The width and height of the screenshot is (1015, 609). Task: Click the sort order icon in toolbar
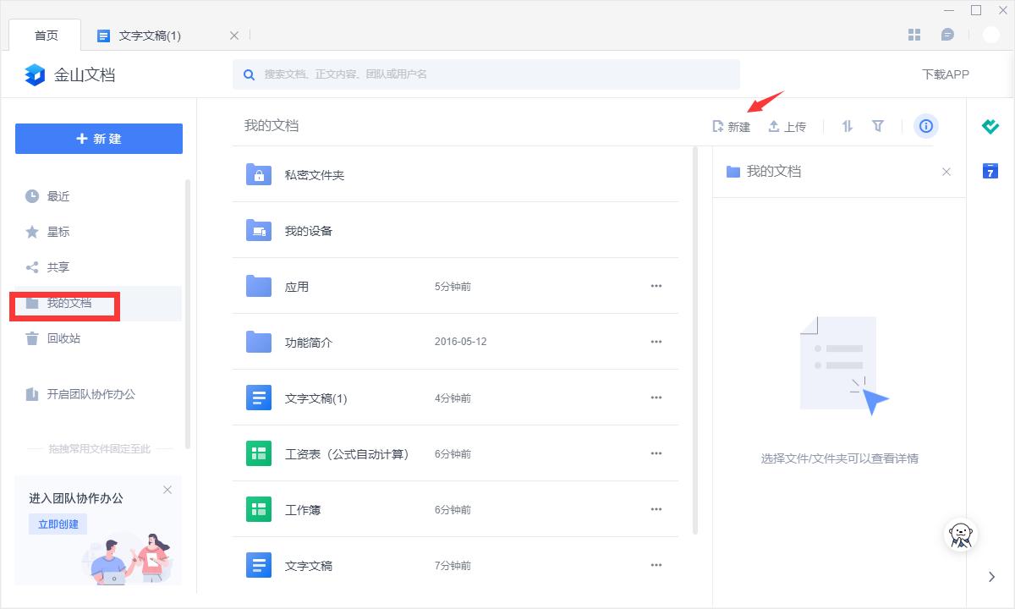[847, 126]
